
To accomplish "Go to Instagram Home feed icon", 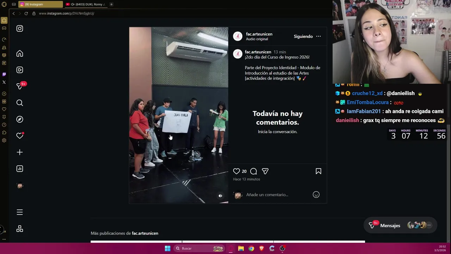I will [x=20, y=54].
